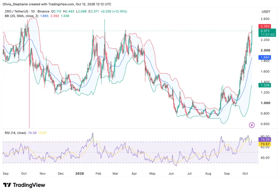Click the Jun label on time axis
The height and width of the screenshot is (193, 280).
[x=171, y=174]
